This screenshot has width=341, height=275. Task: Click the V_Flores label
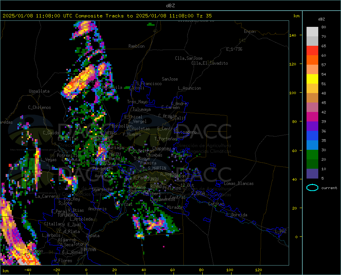[x=63, y=261]
